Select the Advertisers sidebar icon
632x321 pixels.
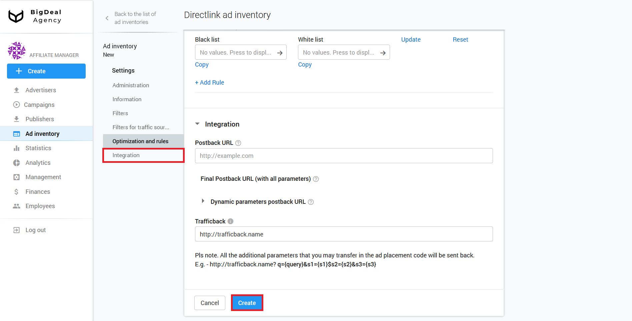[17, 90]
